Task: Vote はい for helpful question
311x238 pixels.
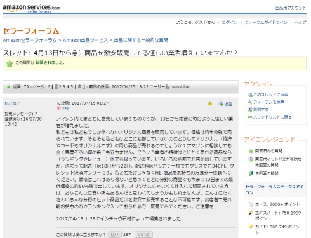Action: pyautogui.click(x=114, y=234)
